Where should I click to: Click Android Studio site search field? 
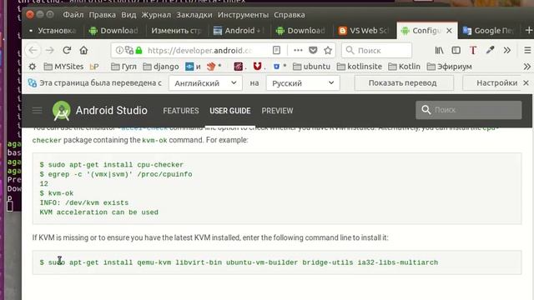pos(469,110)
